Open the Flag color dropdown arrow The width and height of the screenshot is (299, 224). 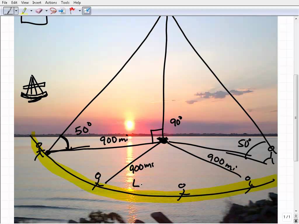[80, 11]
